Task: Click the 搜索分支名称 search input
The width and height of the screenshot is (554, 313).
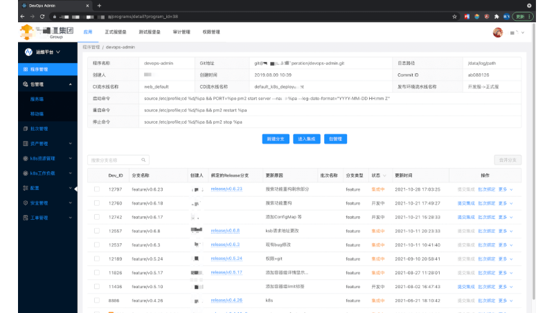Action: [x=118, y=160]
